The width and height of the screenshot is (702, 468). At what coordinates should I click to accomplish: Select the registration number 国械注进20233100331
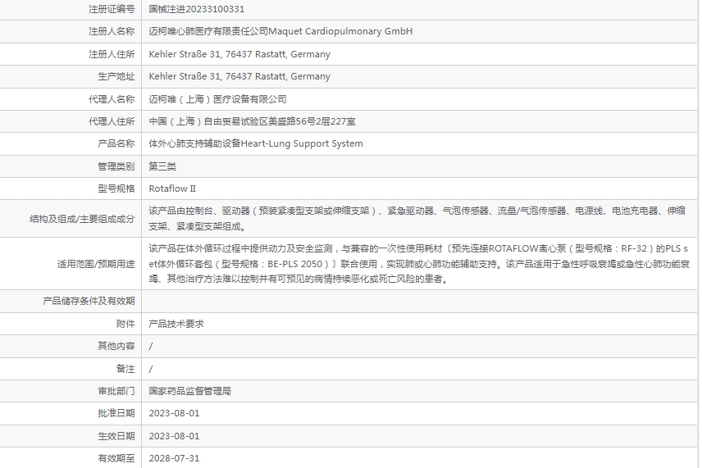coord(197,9)
